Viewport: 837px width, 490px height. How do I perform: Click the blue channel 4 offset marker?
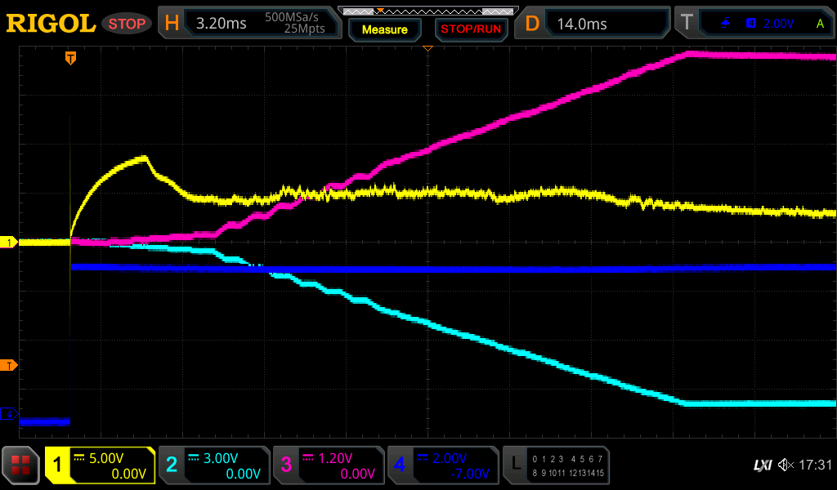point(9,414)
